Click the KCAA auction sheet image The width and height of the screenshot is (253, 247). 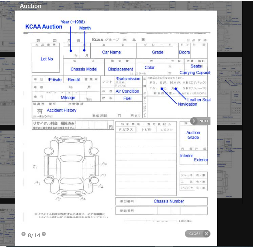click(x=117, y=119)
